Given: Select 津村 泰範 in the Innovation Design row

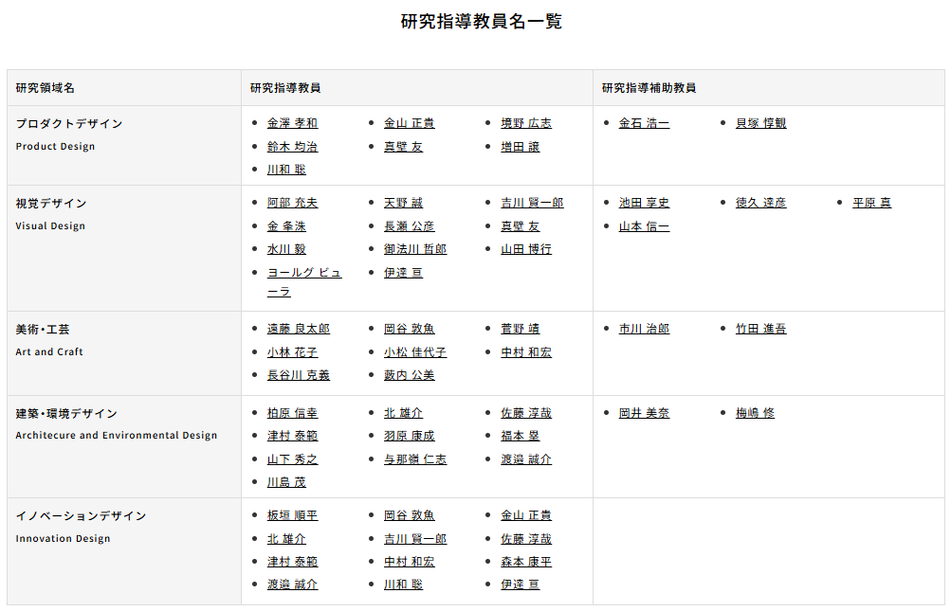Looking at the screenshot, I should tap(292, 562).
